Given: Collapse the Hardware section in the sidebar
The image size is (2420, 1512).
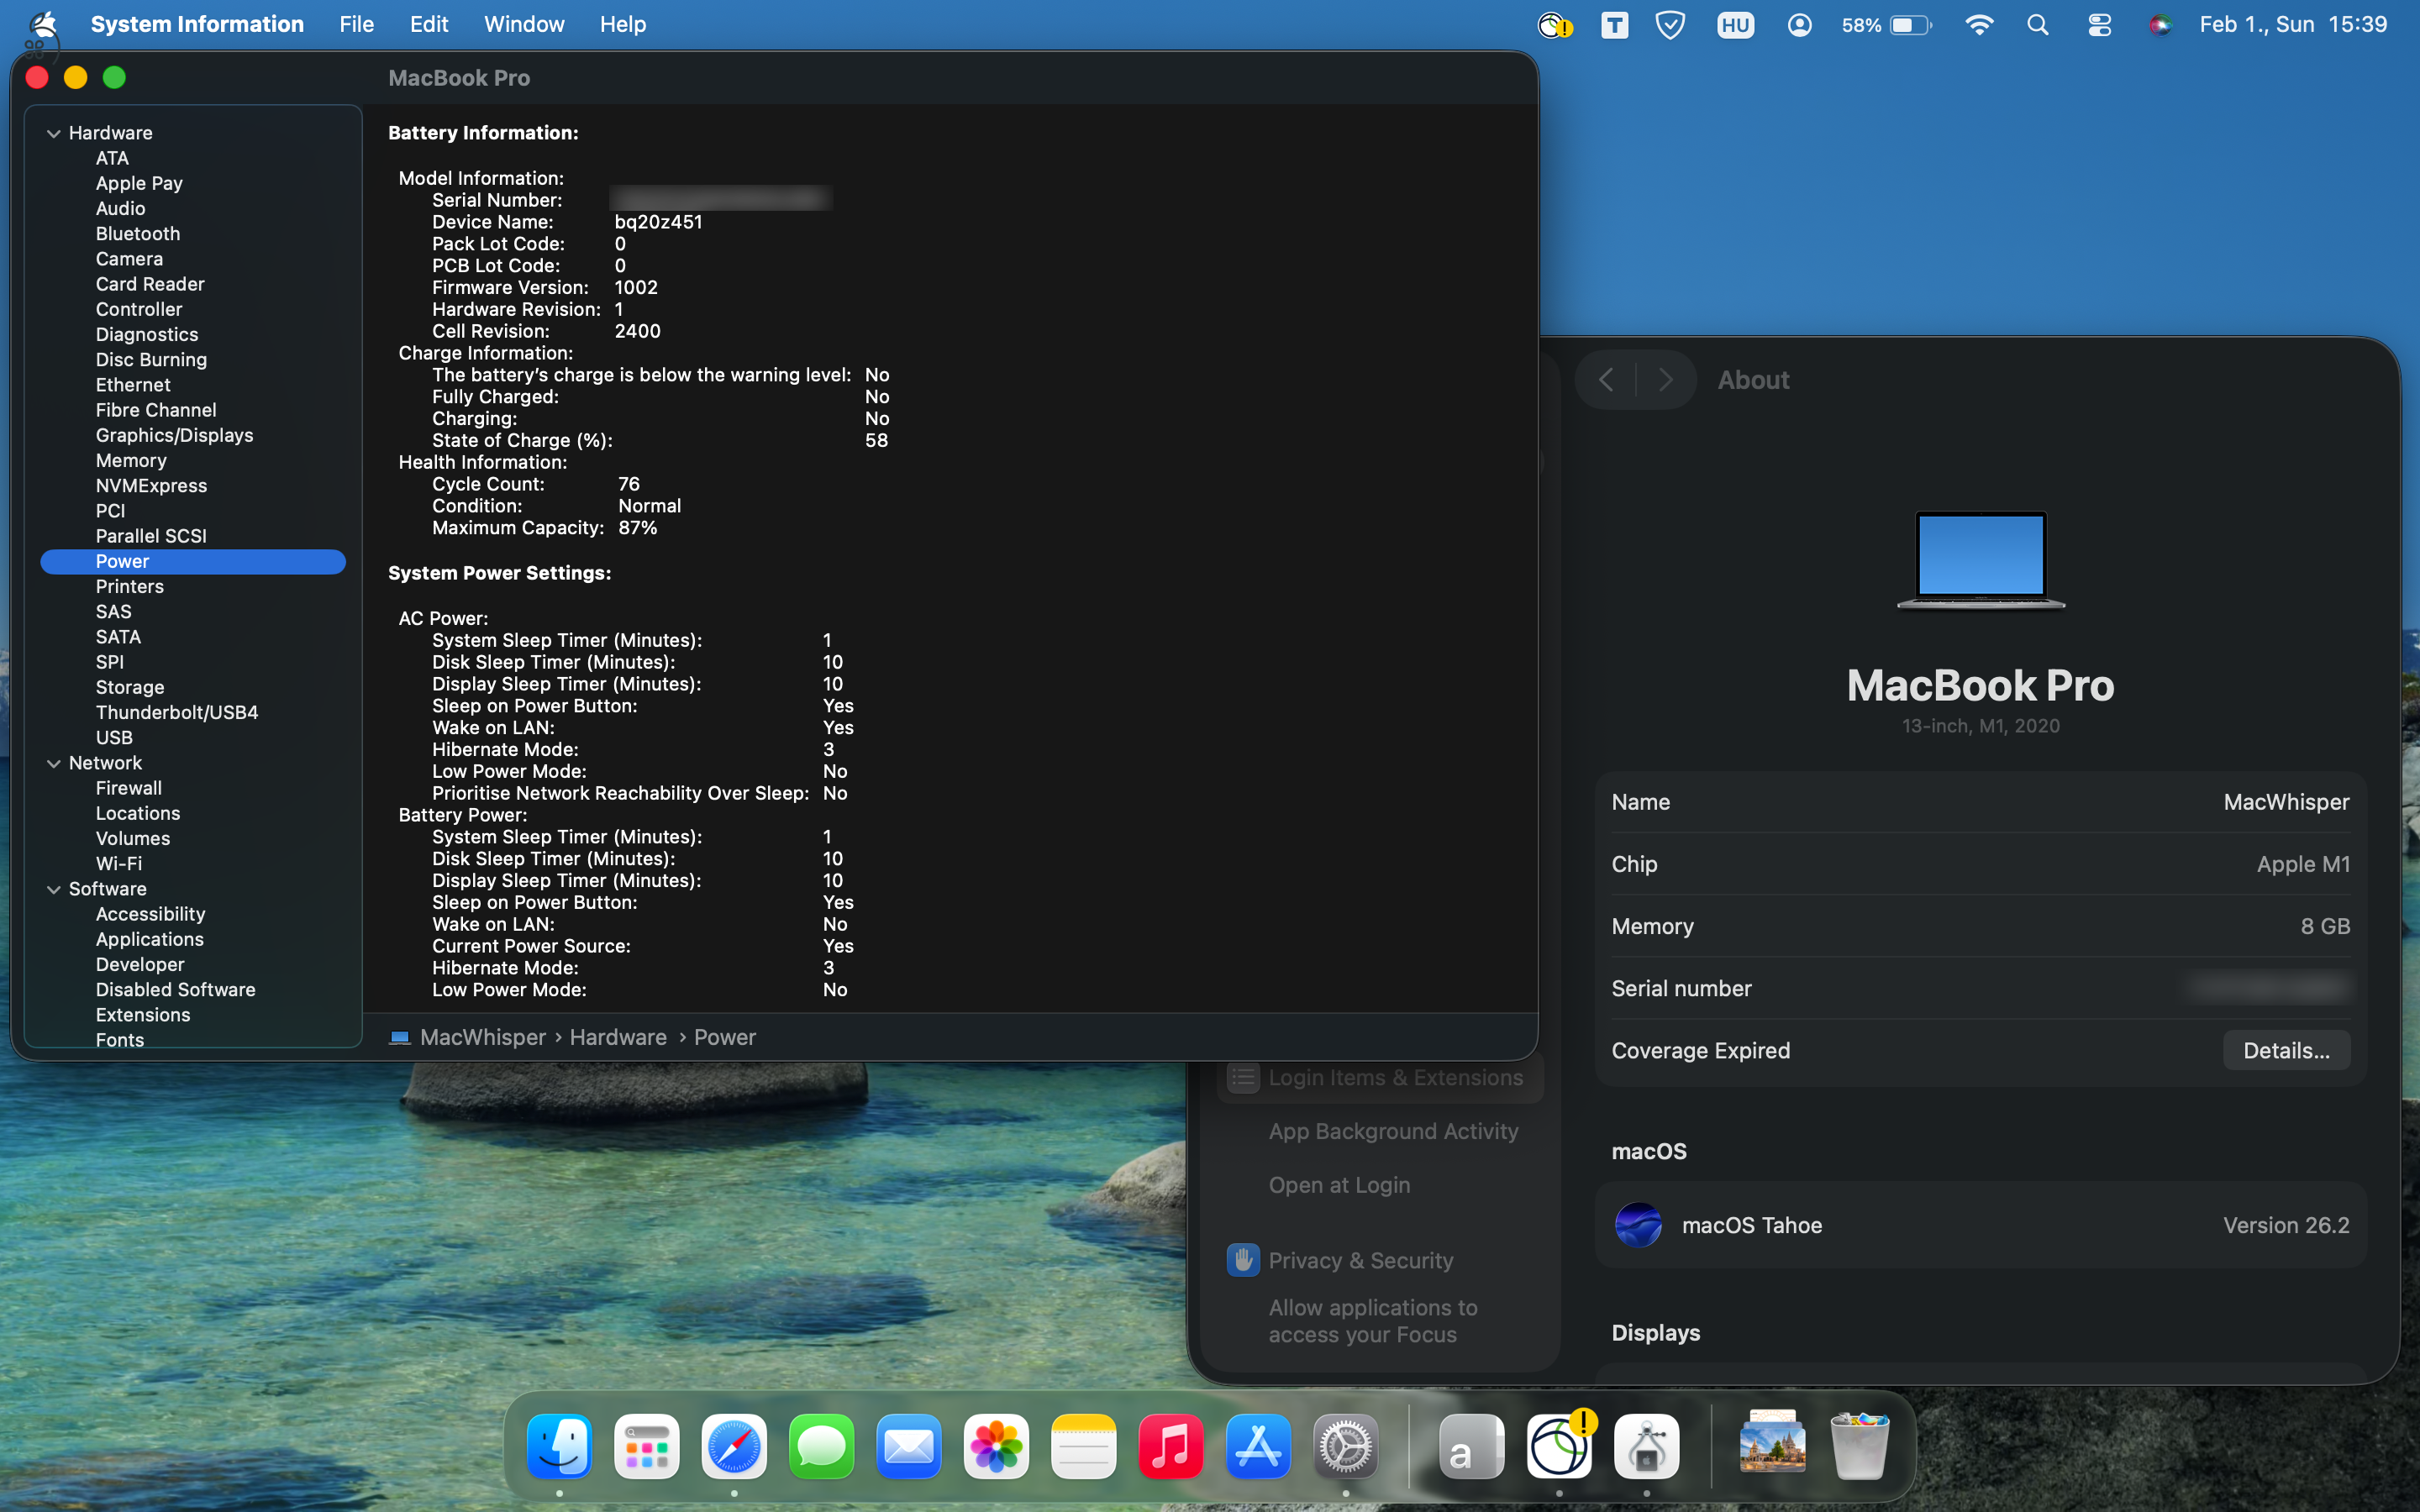Looking at the screenshot, I should 53,132.
